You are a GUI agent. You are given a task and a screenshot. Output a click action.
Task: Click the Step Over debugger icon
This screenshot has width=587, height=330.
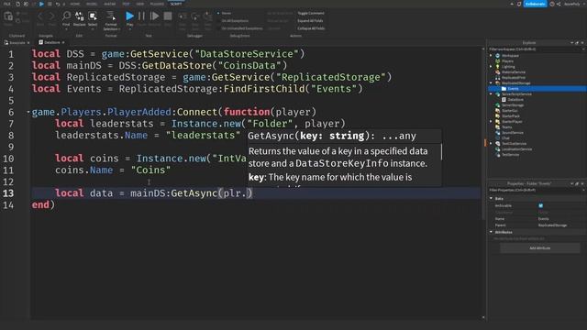[195, 16]
